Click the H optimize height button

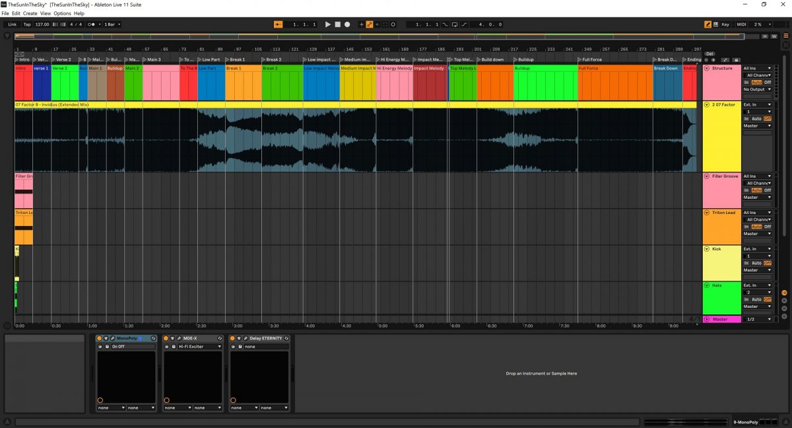[766, 36]
